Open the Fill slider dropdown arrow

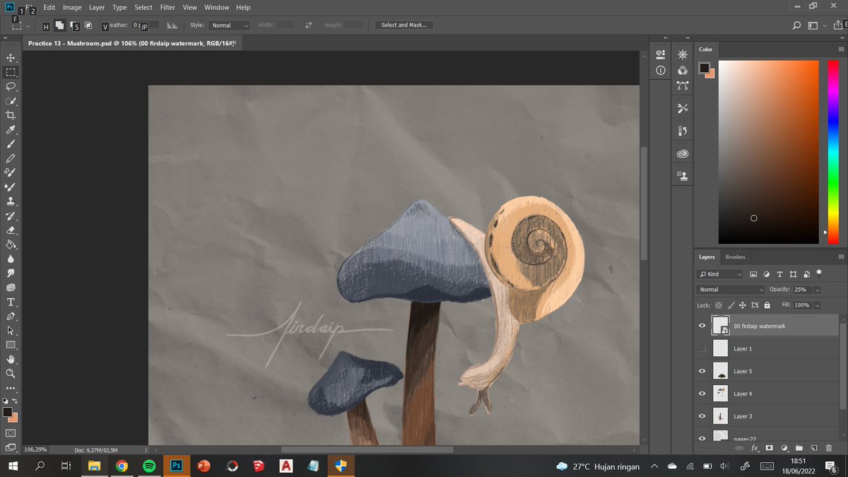[818, 305]
